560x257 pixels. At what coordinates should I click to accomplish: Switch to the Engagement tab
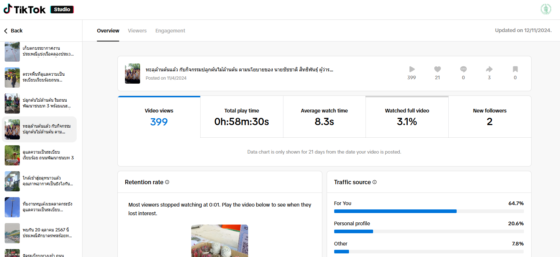tap(170, 31)
